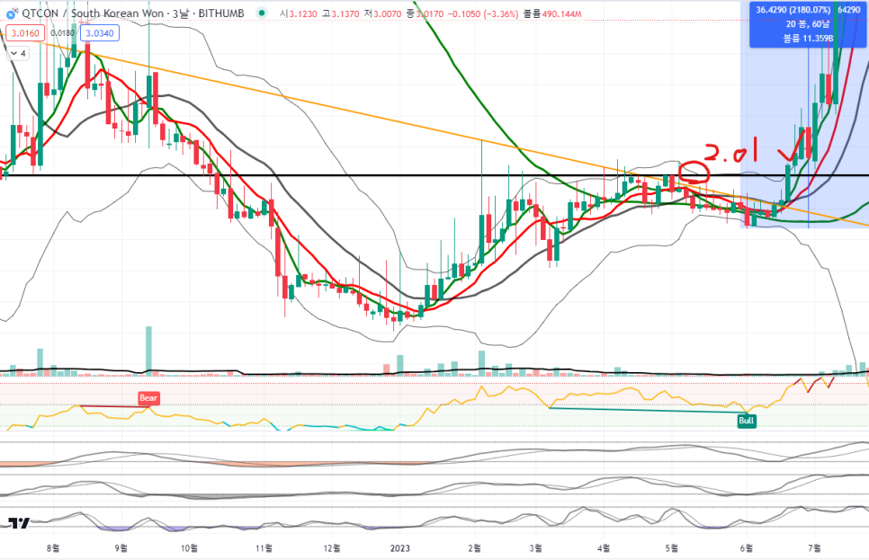Viewport: 869px width, 560px height.
Task: Click the high price value 3.1370
Action: pos(345,13)
